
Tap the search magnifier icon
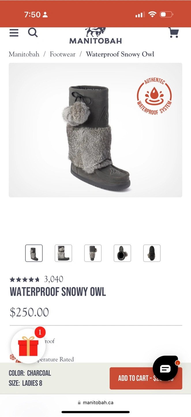pyautogui.click(x=33, y=33)
